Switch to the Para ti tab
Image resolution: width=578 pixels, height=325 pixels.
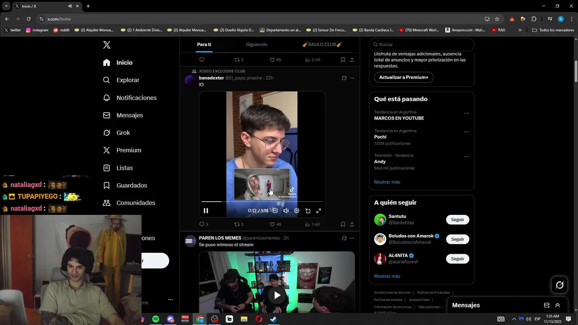point(204,44)
